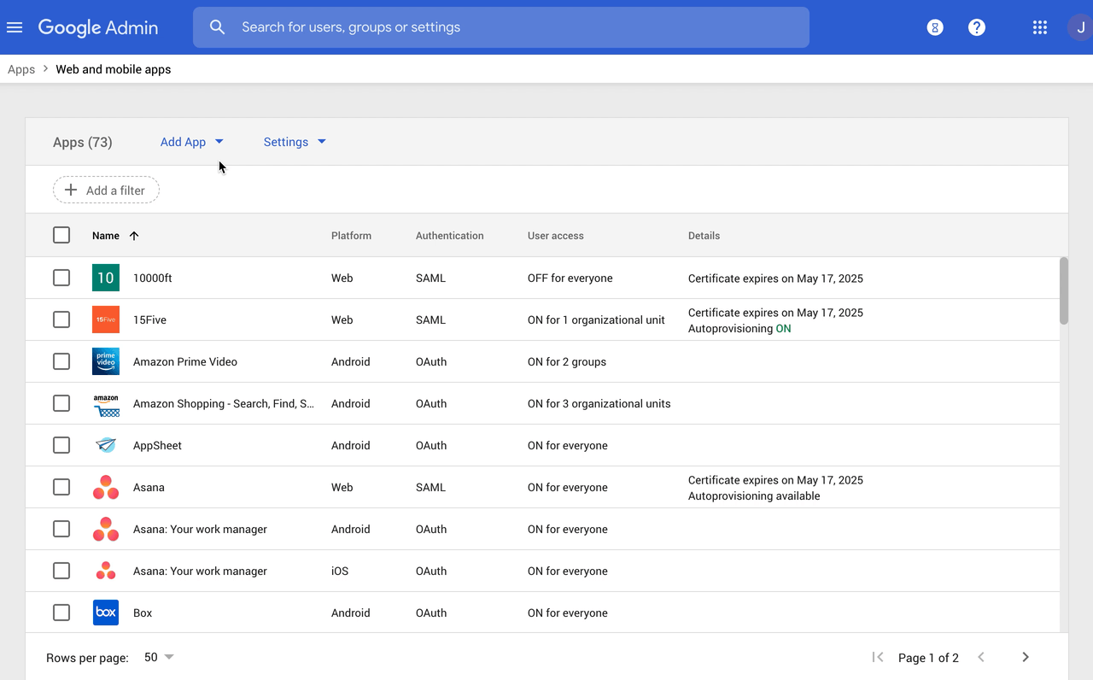Open the tasks hourglass icon
This screenshot has height=680, width=1093.
pyautogui.click(x=935, y=27)
